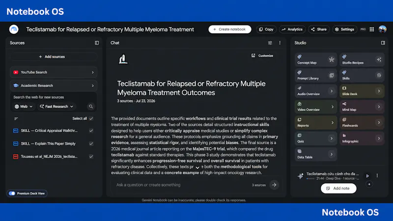393x221 pixels.
Task: Click the audio waveform icon of the overview
Action: point(300,176)
